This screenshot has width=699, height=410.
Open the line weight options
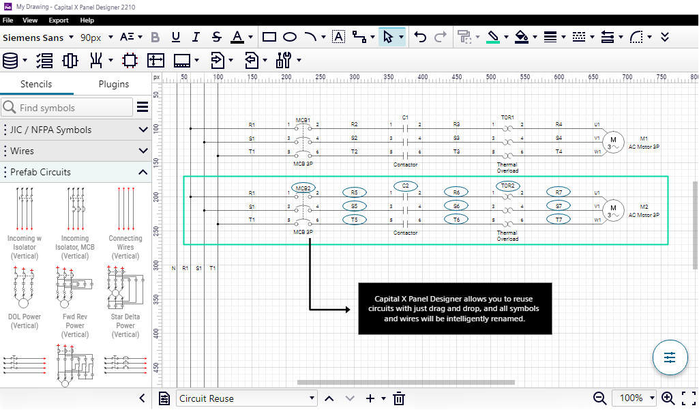click(550, 38)
